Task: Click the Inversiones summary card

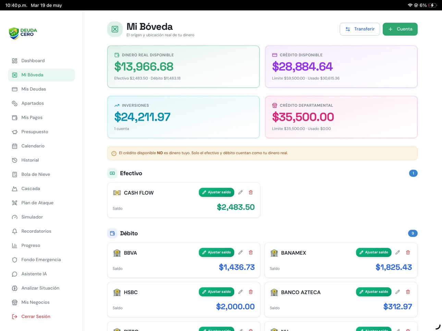Action: pos(183,117)
